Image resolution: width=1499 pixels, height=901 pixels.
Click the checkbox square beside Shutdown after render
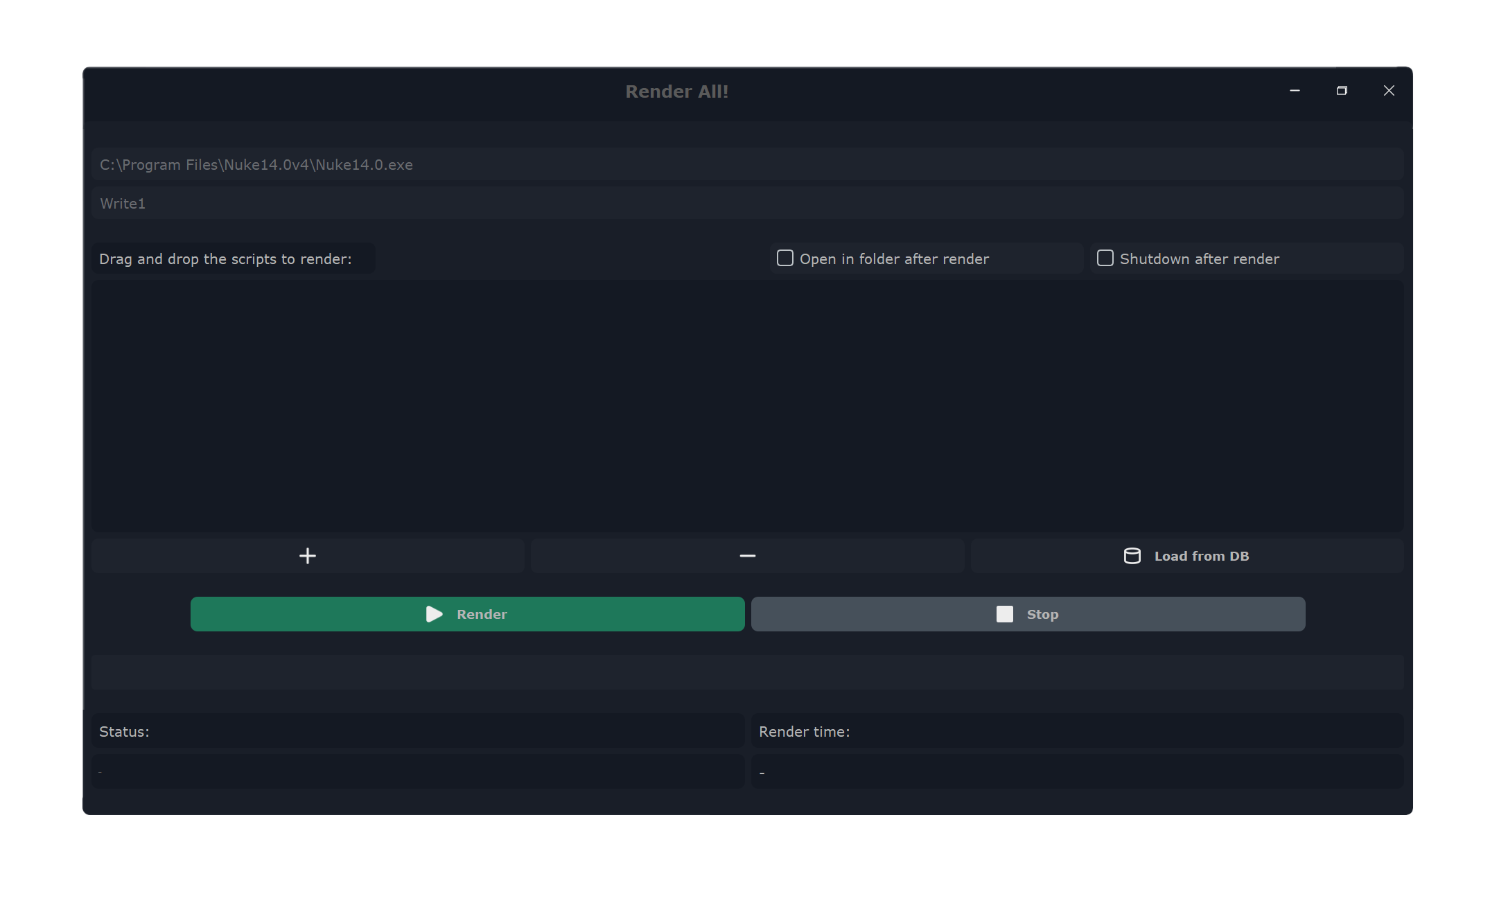(1105, 258)
